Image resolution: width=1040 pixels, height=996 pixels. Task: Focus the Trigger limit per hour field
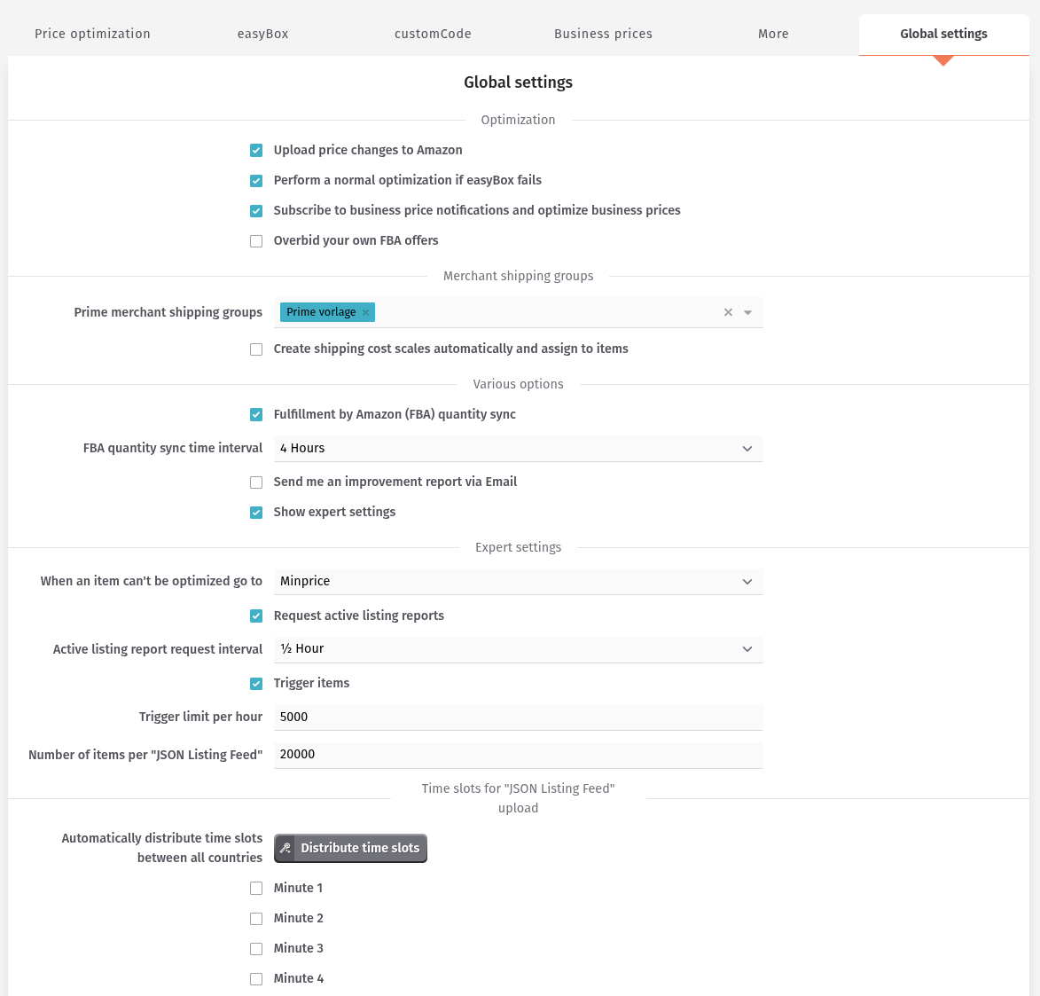pos(518,718)
